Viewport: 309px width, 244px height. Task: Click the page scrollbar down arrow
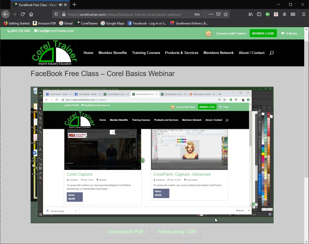(306, 242)
